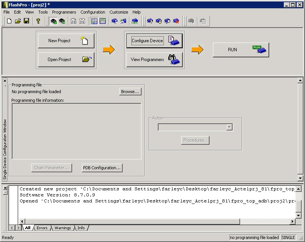The height and width of the screenshot is (242, 305).
Task: Click the grayed programmer toolbar icon
Action: coord(191,21)
